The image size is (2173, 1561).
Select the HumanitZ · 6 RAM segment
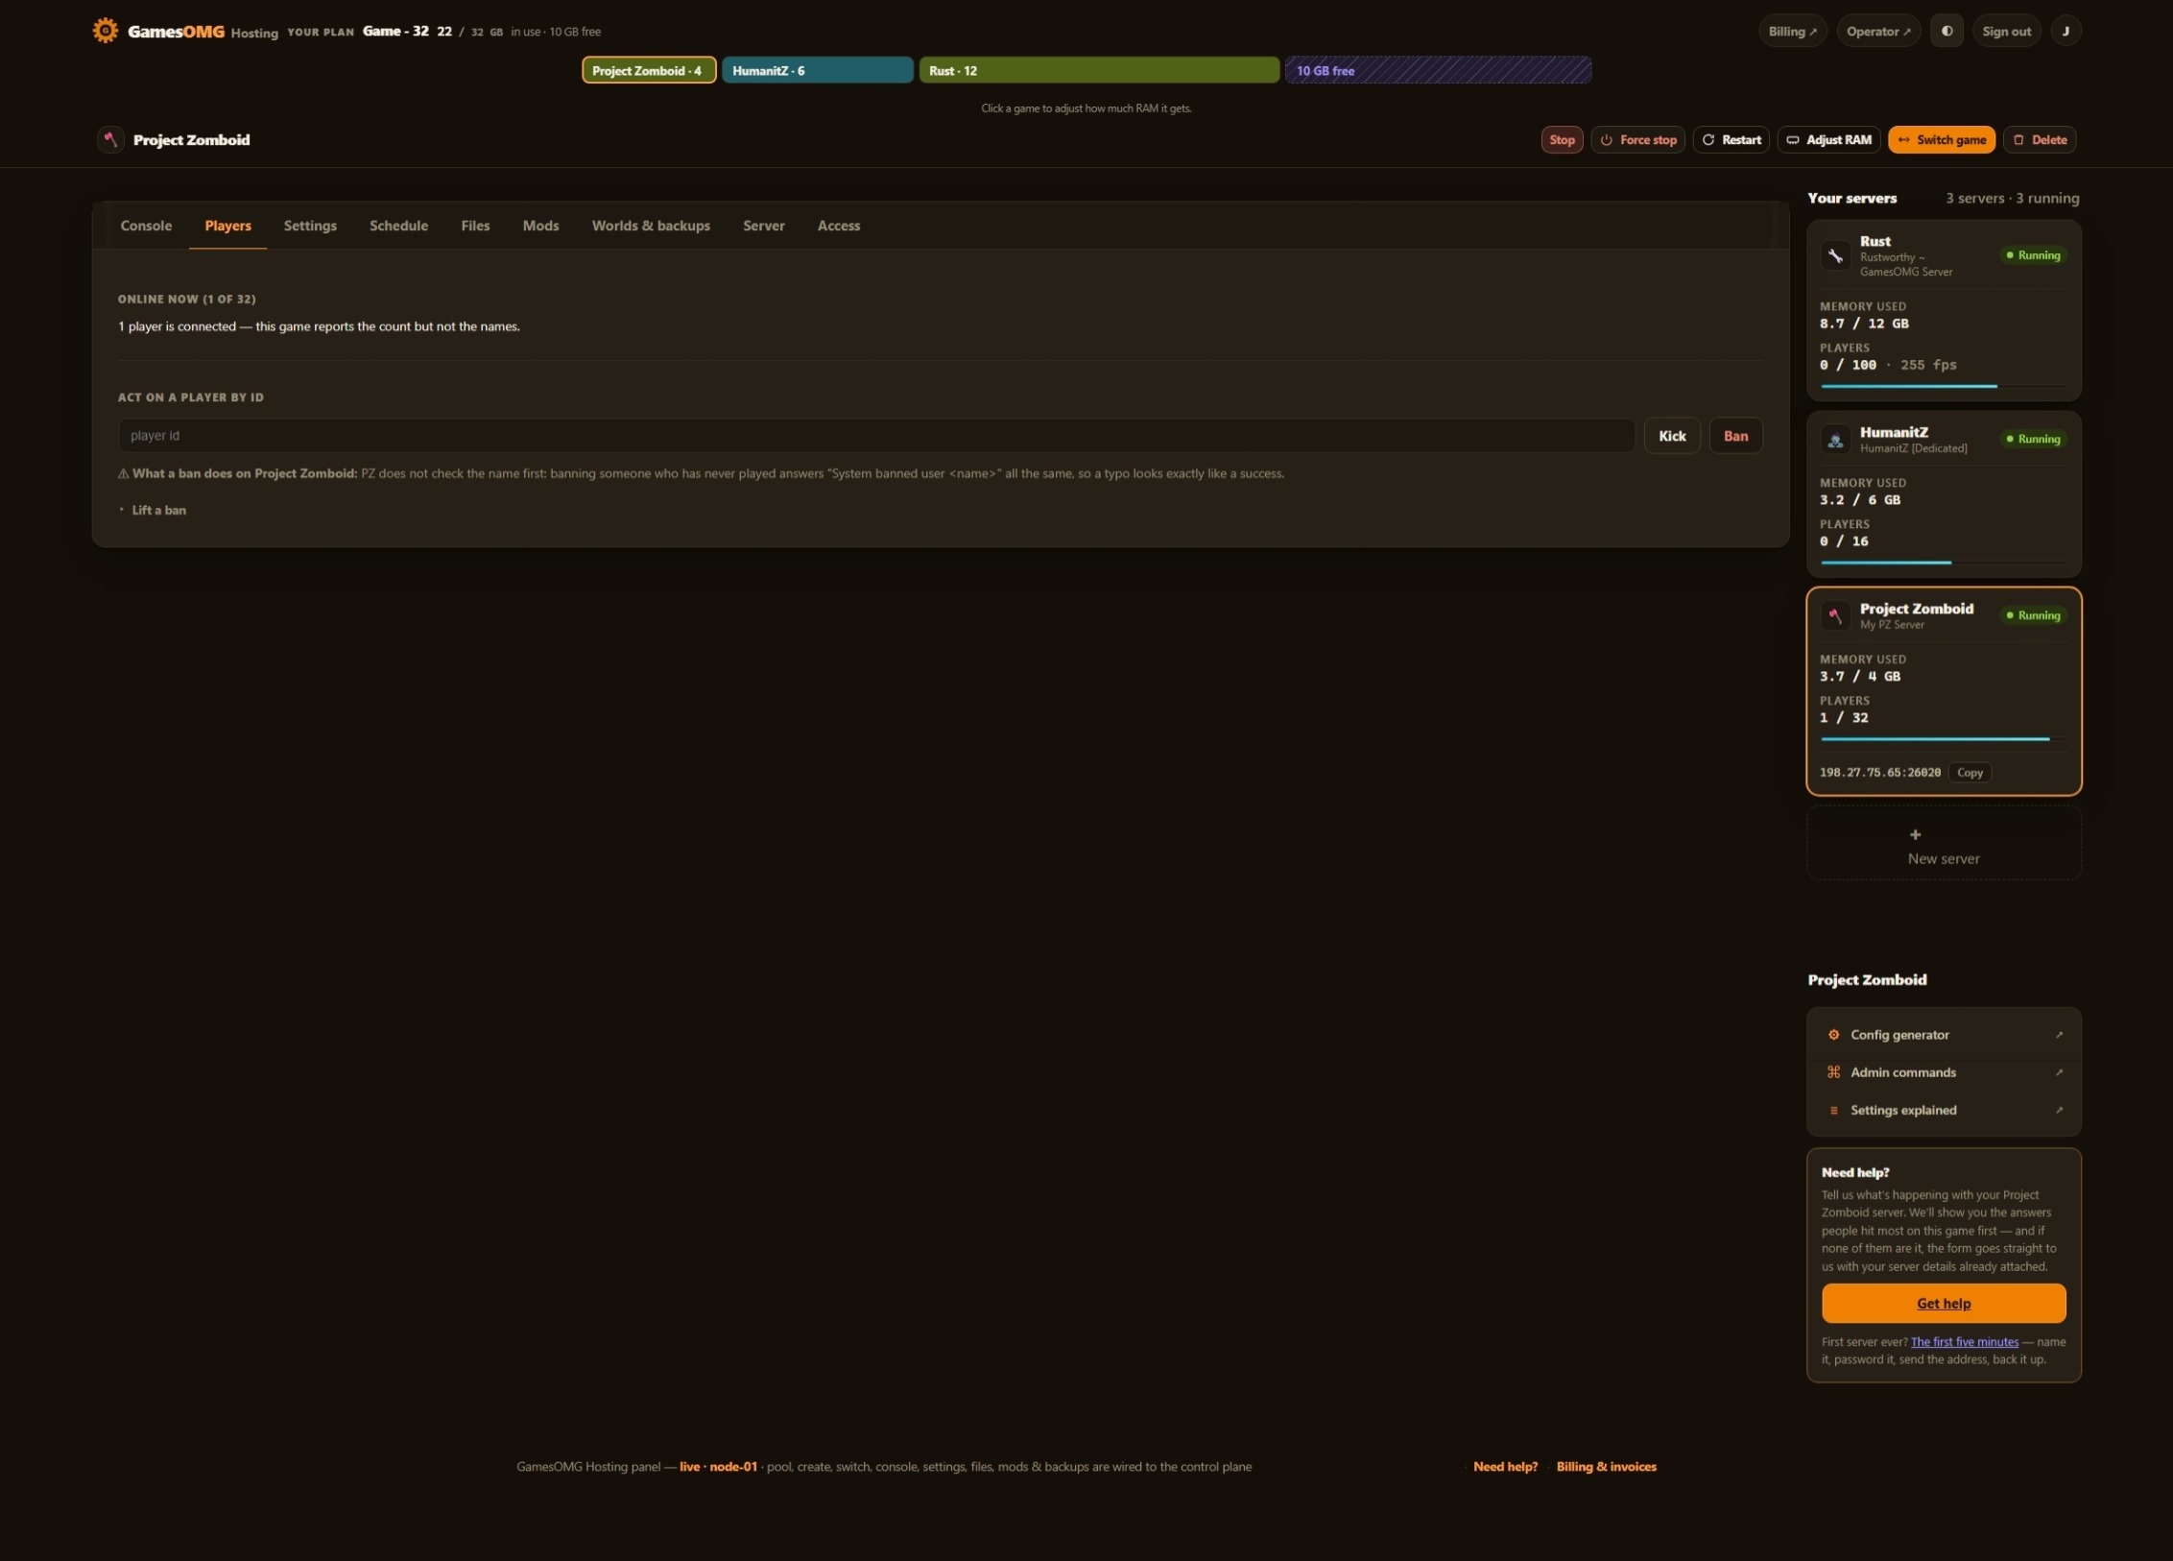[818, 70]
